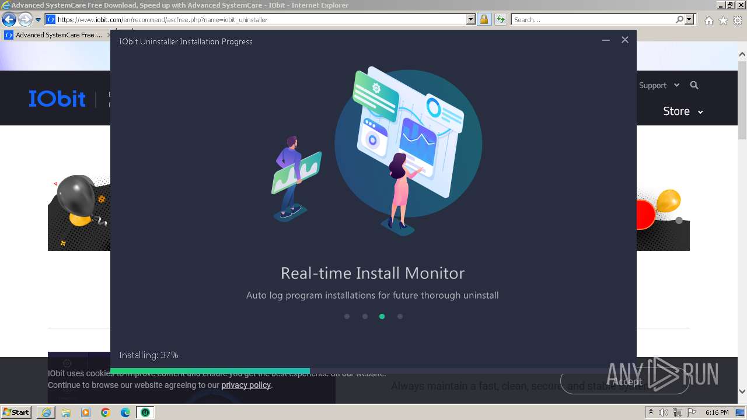Expand the address bar autocomplete dropdown

(x=471, y=19)
